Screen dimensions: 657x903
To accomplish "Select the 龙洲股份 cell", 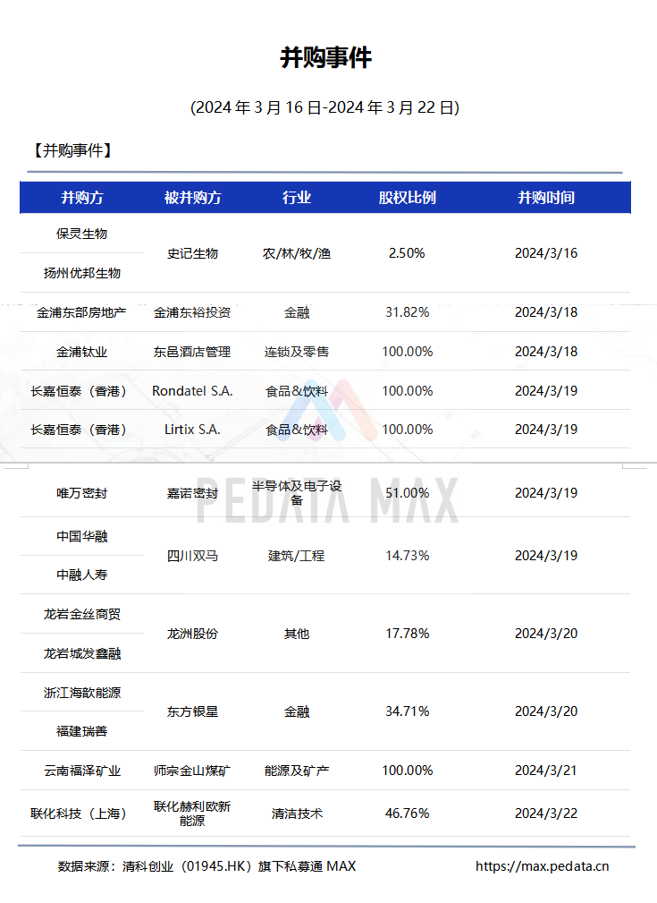I will click(x=193, y=634).
